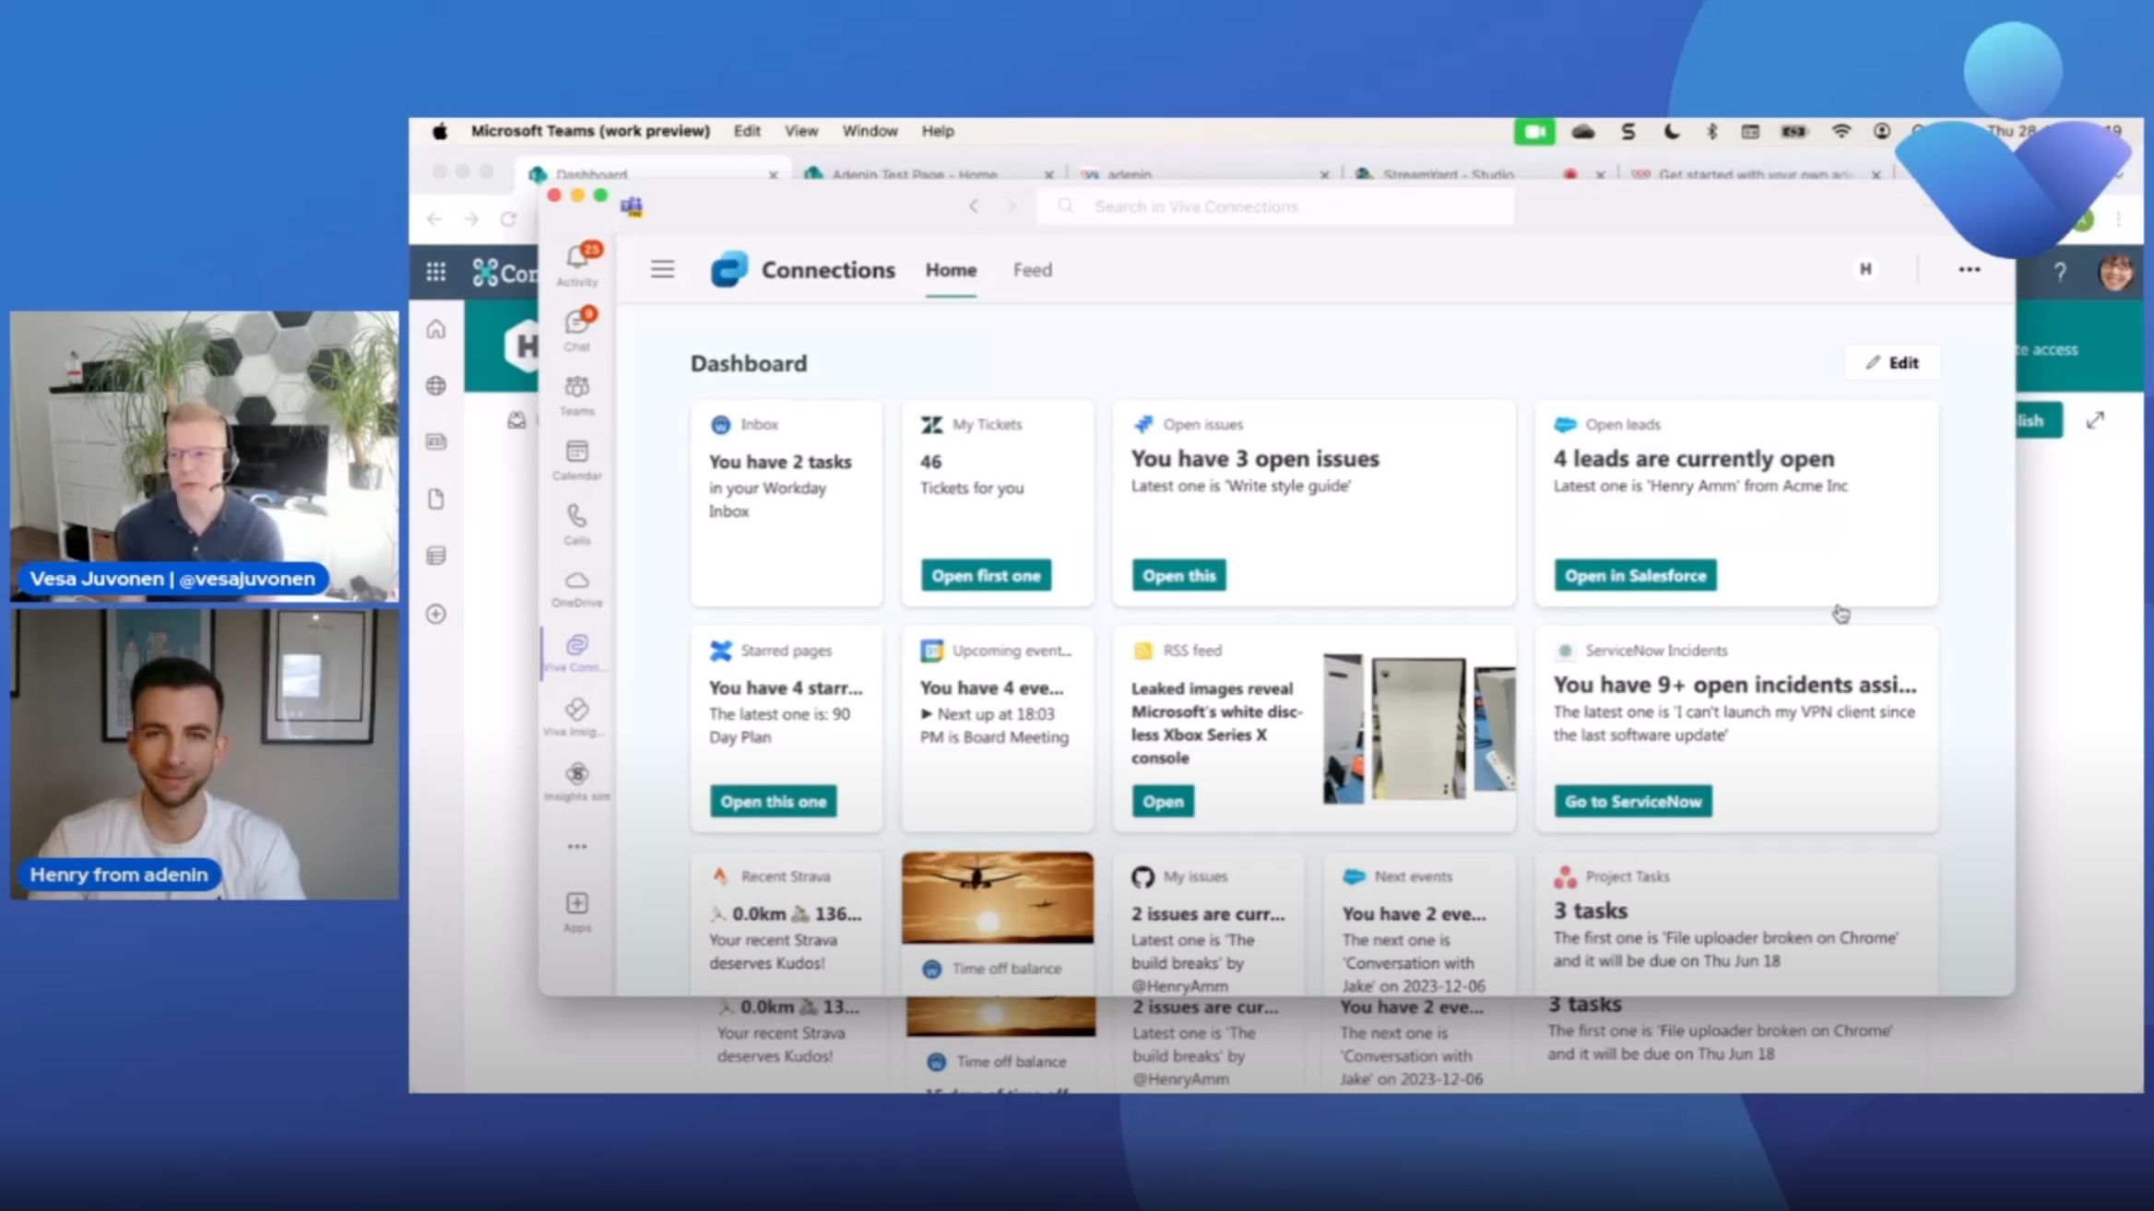Show more apps via sidebar ellipsis
Screen dimensions: 2154x1211
tap(577, 846)
